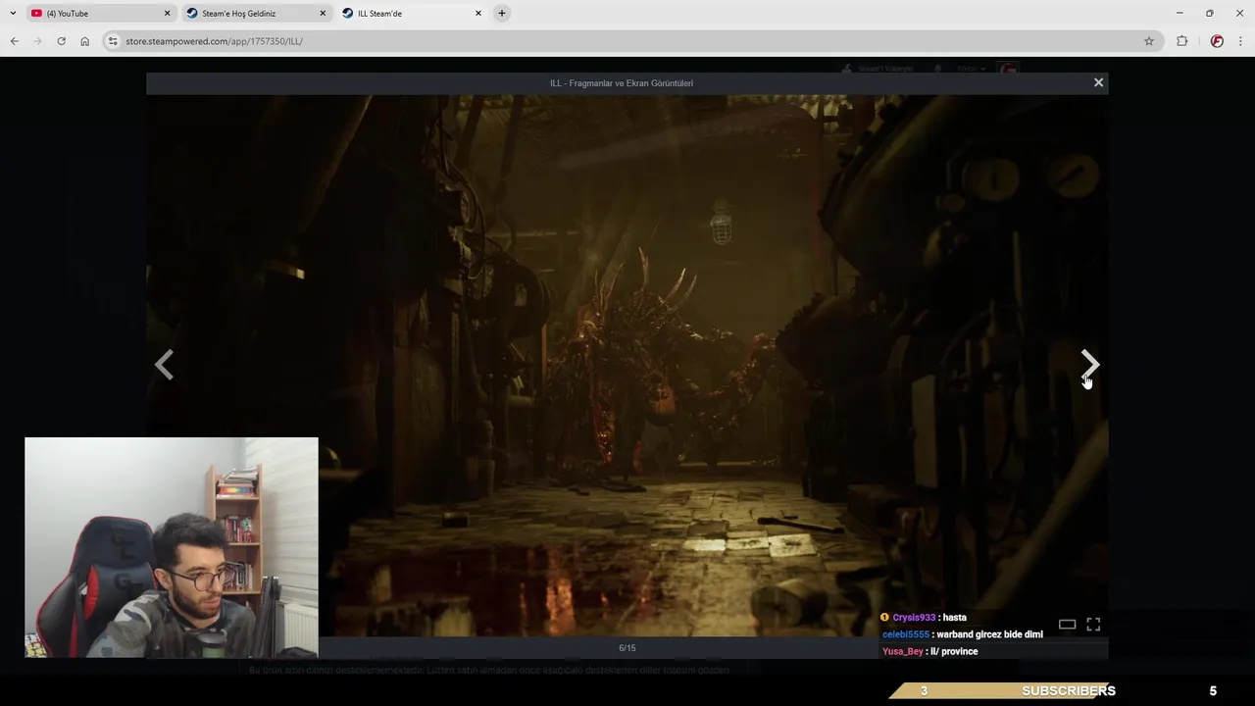Switch to the Steam'e Hoş Geldiniz tab
Screen dimensions: 1255x706
pyautogui.click(x=255, y=14)
